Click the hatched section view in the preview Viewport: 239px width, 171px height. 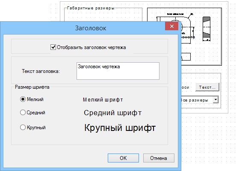[207, 29]
